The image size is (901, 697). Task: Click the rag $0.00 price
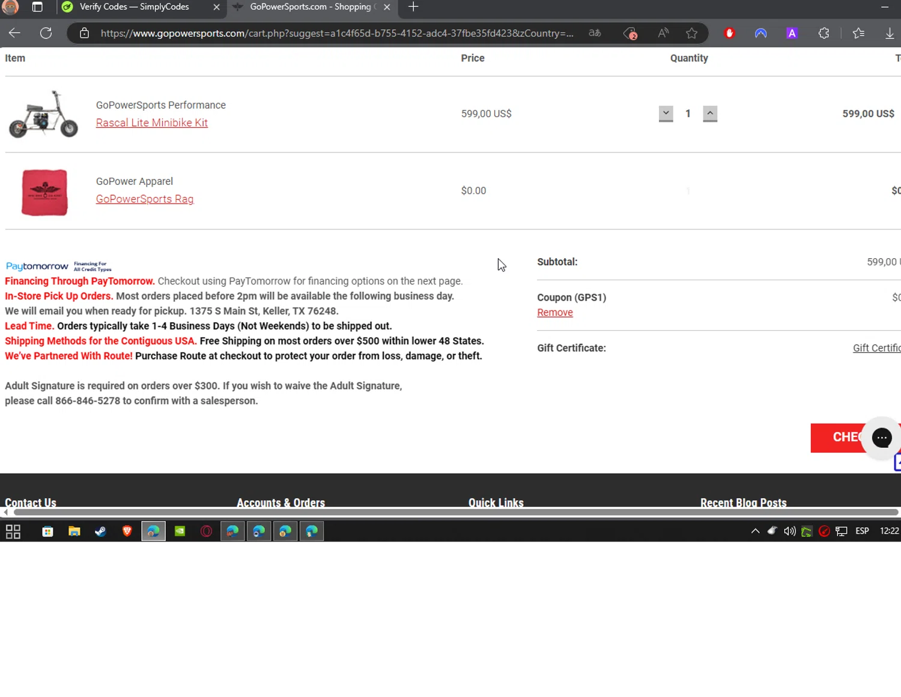point(474,190)
